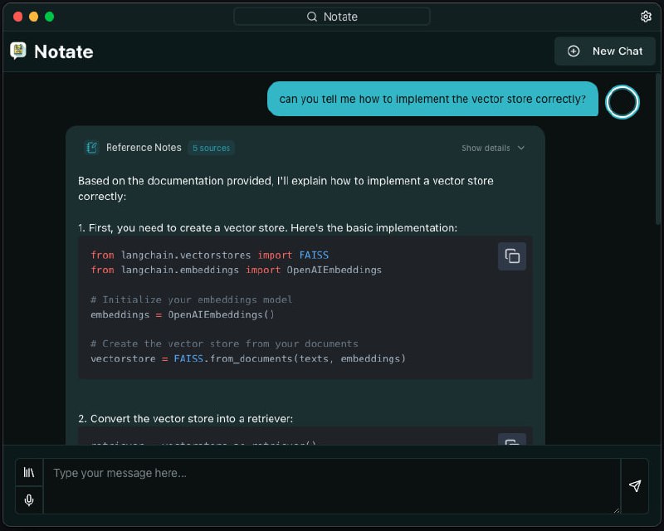Click the green fullscreen window button
Screen dimensions: 664x531
click(49, 17)
